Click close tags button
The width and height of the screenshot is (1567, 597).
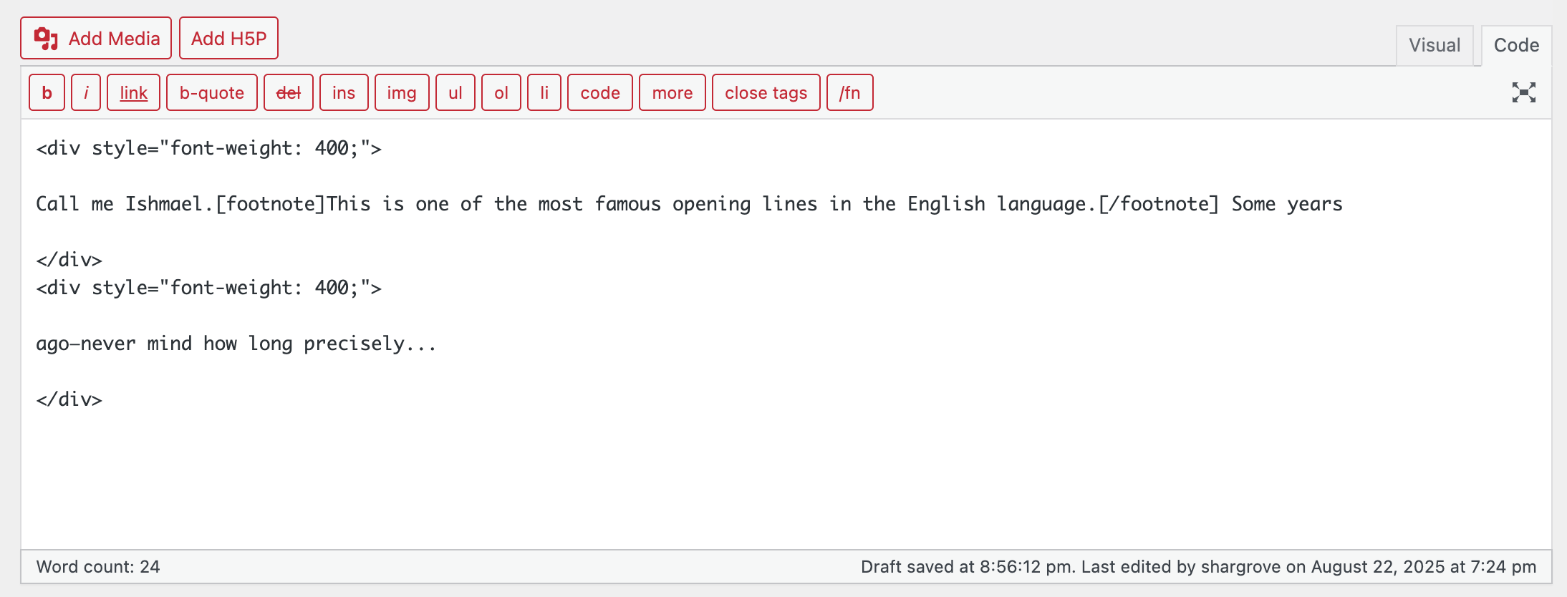click(766, 93)
